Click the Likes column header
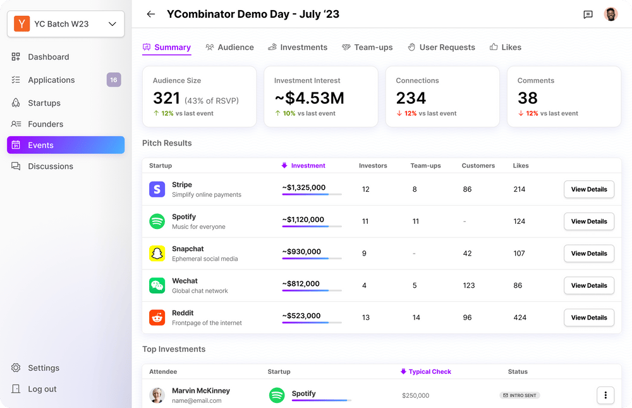Viewport: 632px width, 408px height. (521, 166)
